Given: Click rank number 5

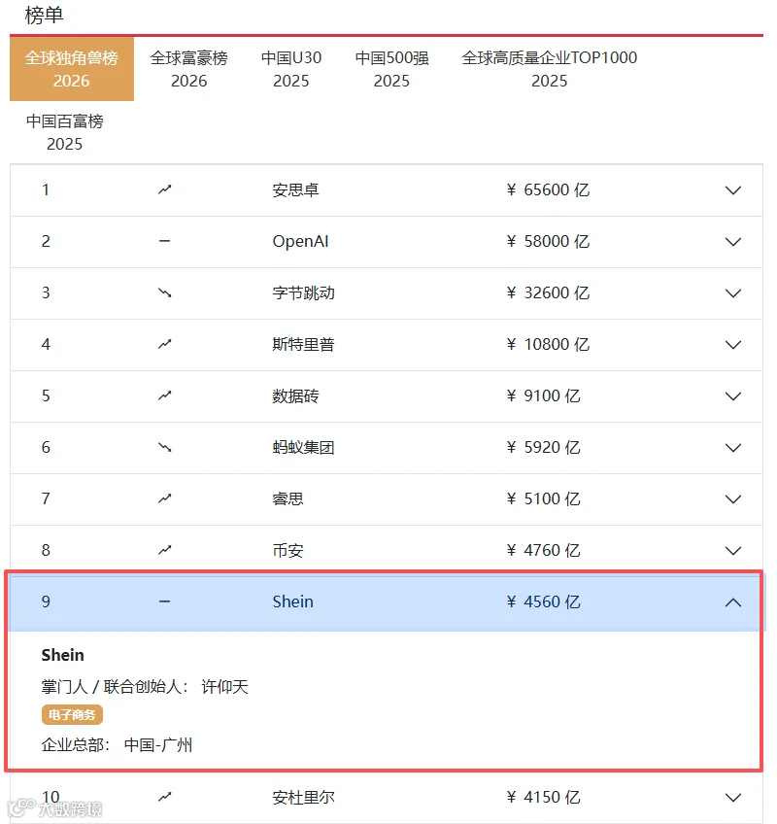Looking at the screenshot, I should tap(46, 395).
